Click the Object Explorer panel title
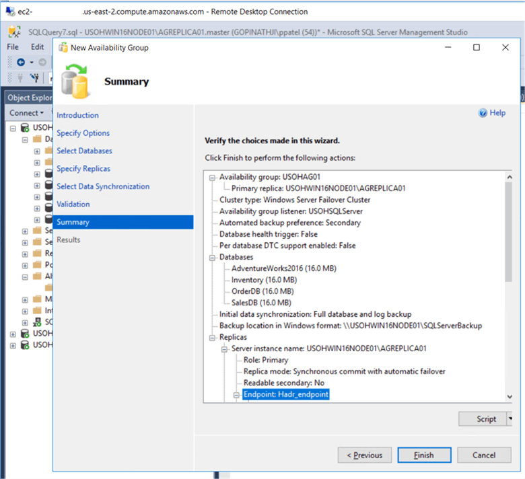The image size is (525, 479). 30,98
